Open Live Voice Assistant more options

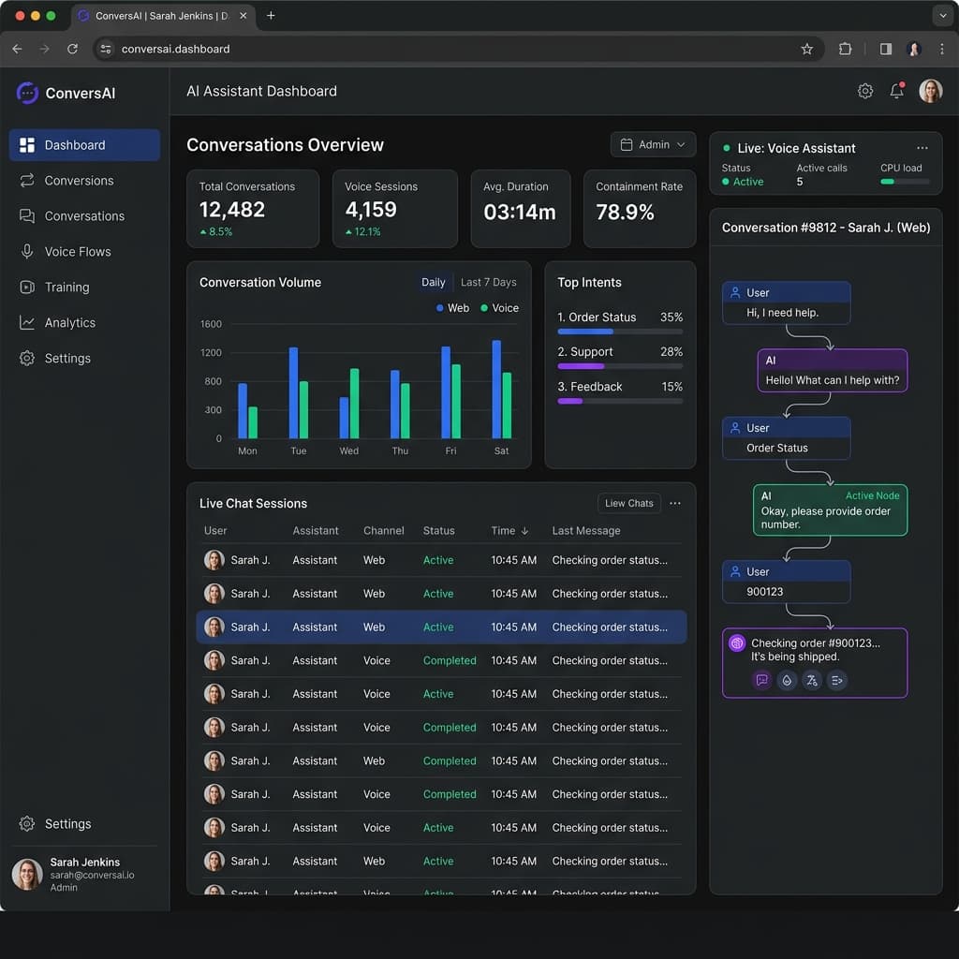point(922,148)
